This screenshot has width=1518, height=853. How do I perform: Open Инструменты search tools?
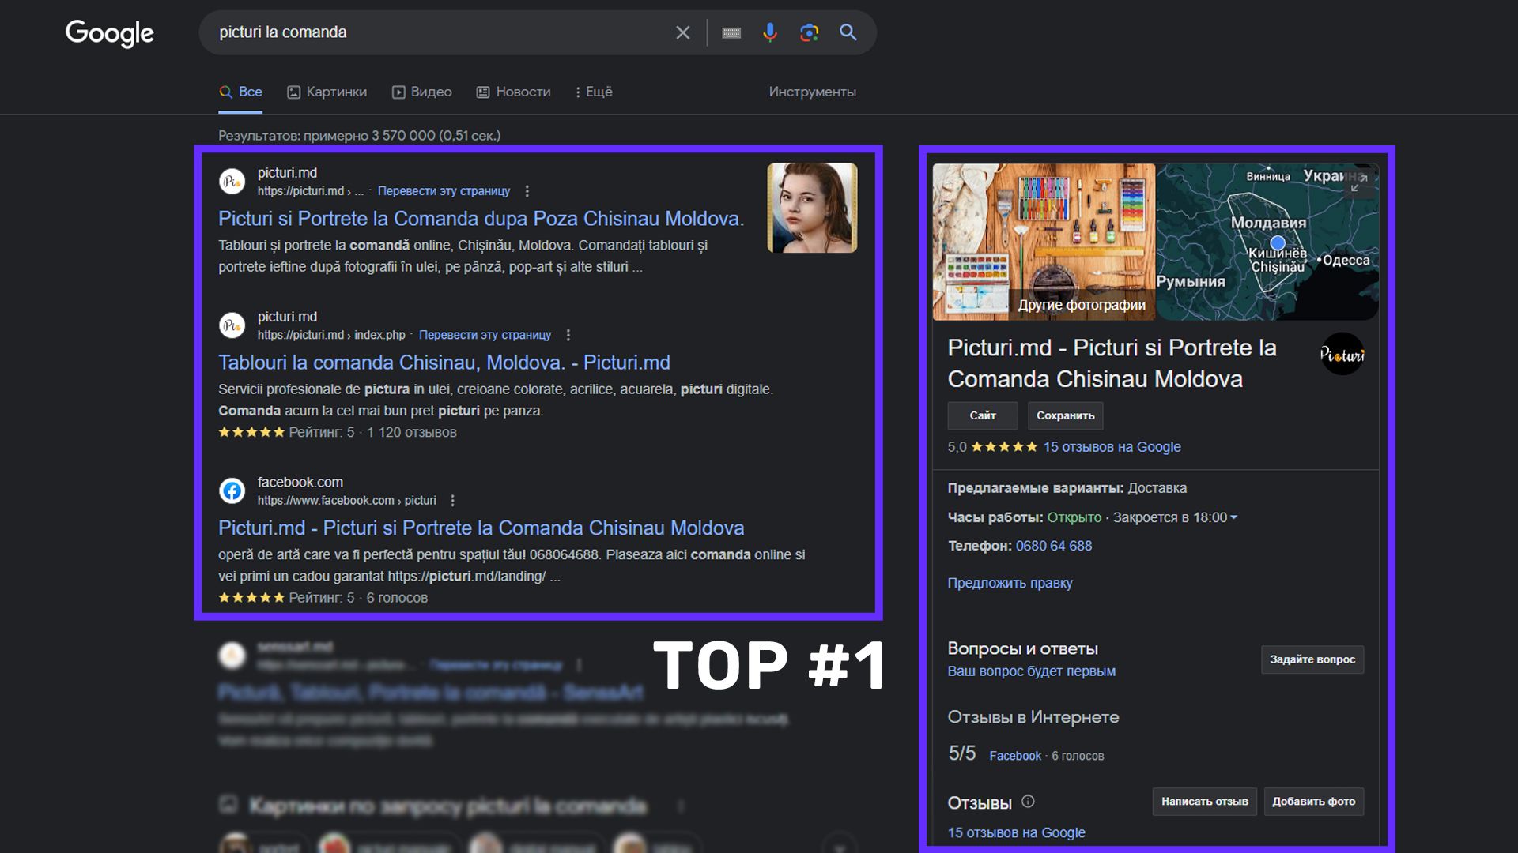tap(812, 92)
